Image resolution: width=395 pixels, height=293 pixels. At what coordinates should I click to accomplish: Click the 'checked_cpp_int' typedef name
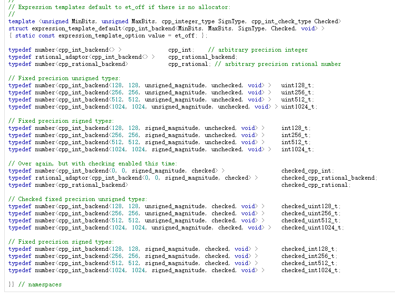(x=308, y=171)
